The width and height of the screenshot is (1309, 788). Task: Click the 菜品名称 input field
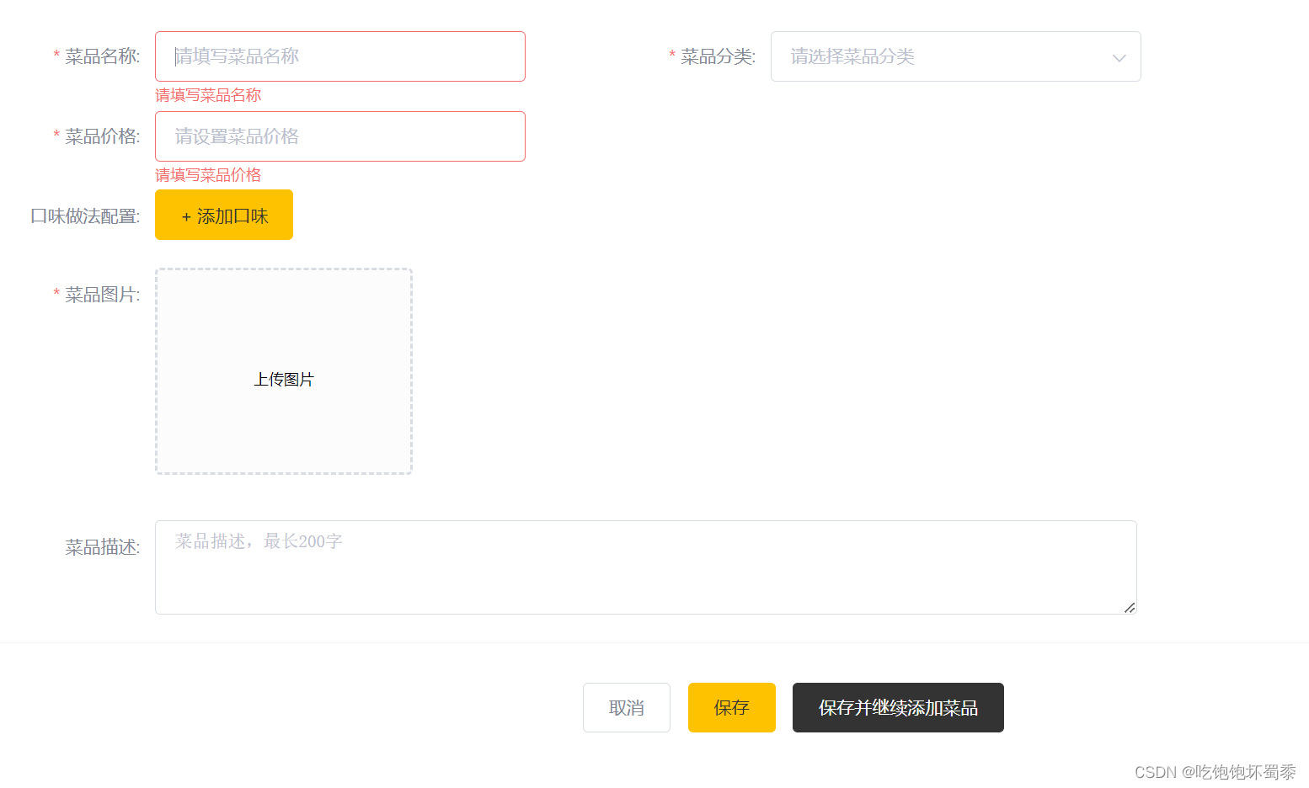point(339,56)
